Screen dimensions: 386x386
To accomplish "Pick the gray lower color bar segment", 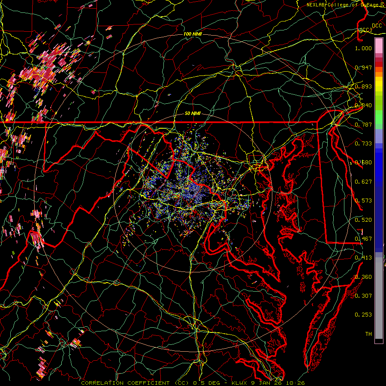I will pyautogui.click(x=379, y=298).
